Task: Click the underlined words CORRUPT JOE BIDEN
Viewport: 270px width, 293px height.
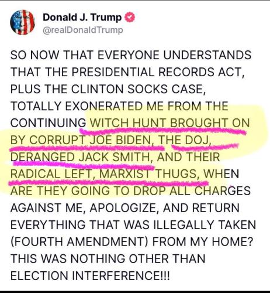Action: pyautogui.click(x=90, y=140)
